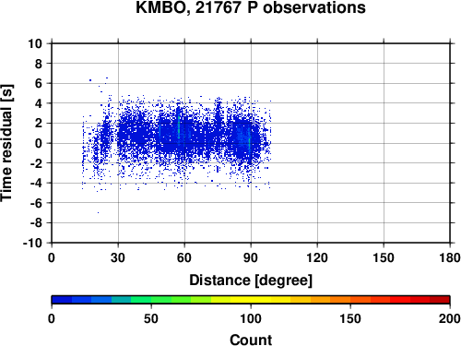Viewport: 461px width, 346px height.
Task: Click the y-axis tick label 0
Action: (x=39, y=143)
